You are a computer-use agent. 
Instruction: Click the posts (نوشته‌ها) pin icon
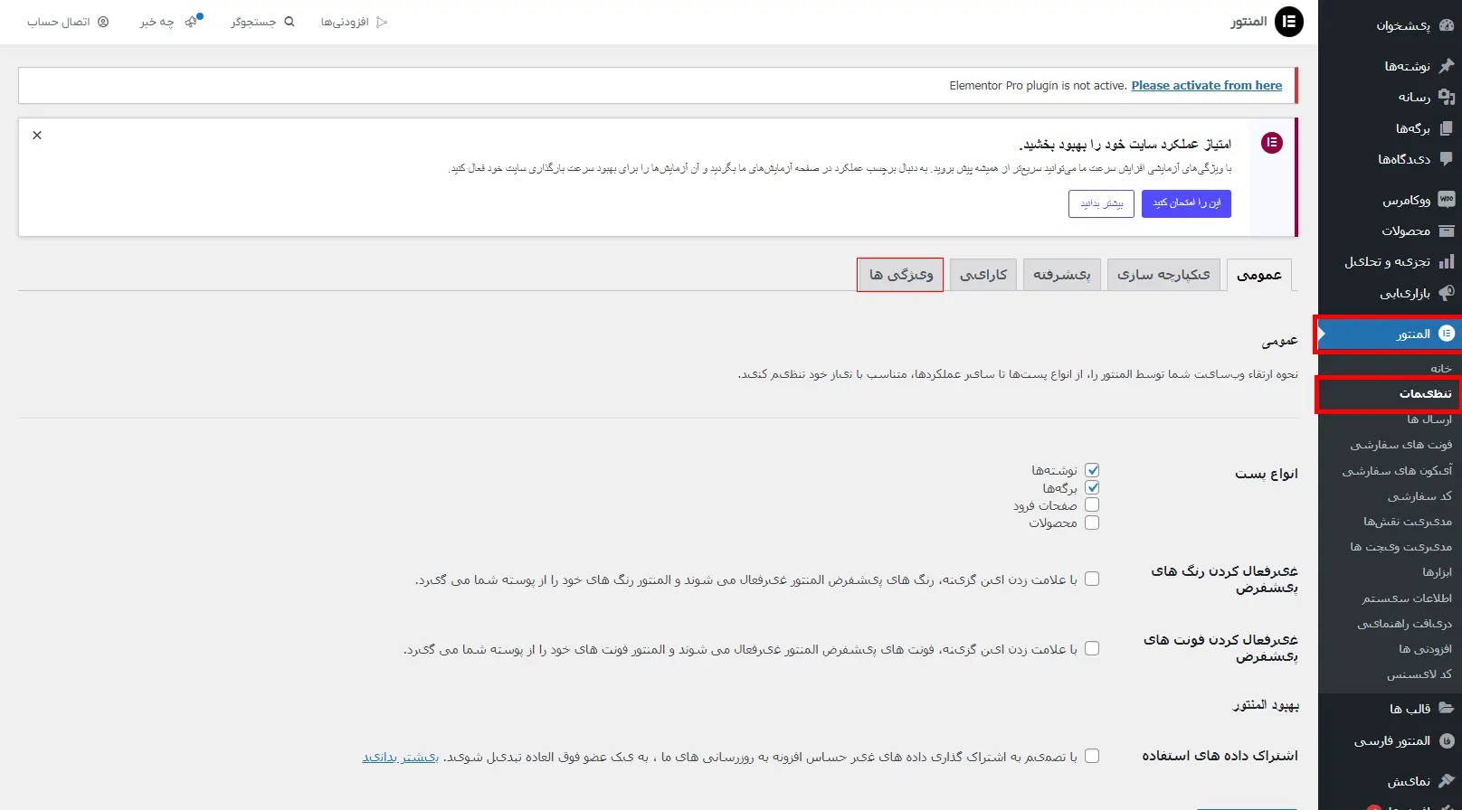click(1446, 65)
